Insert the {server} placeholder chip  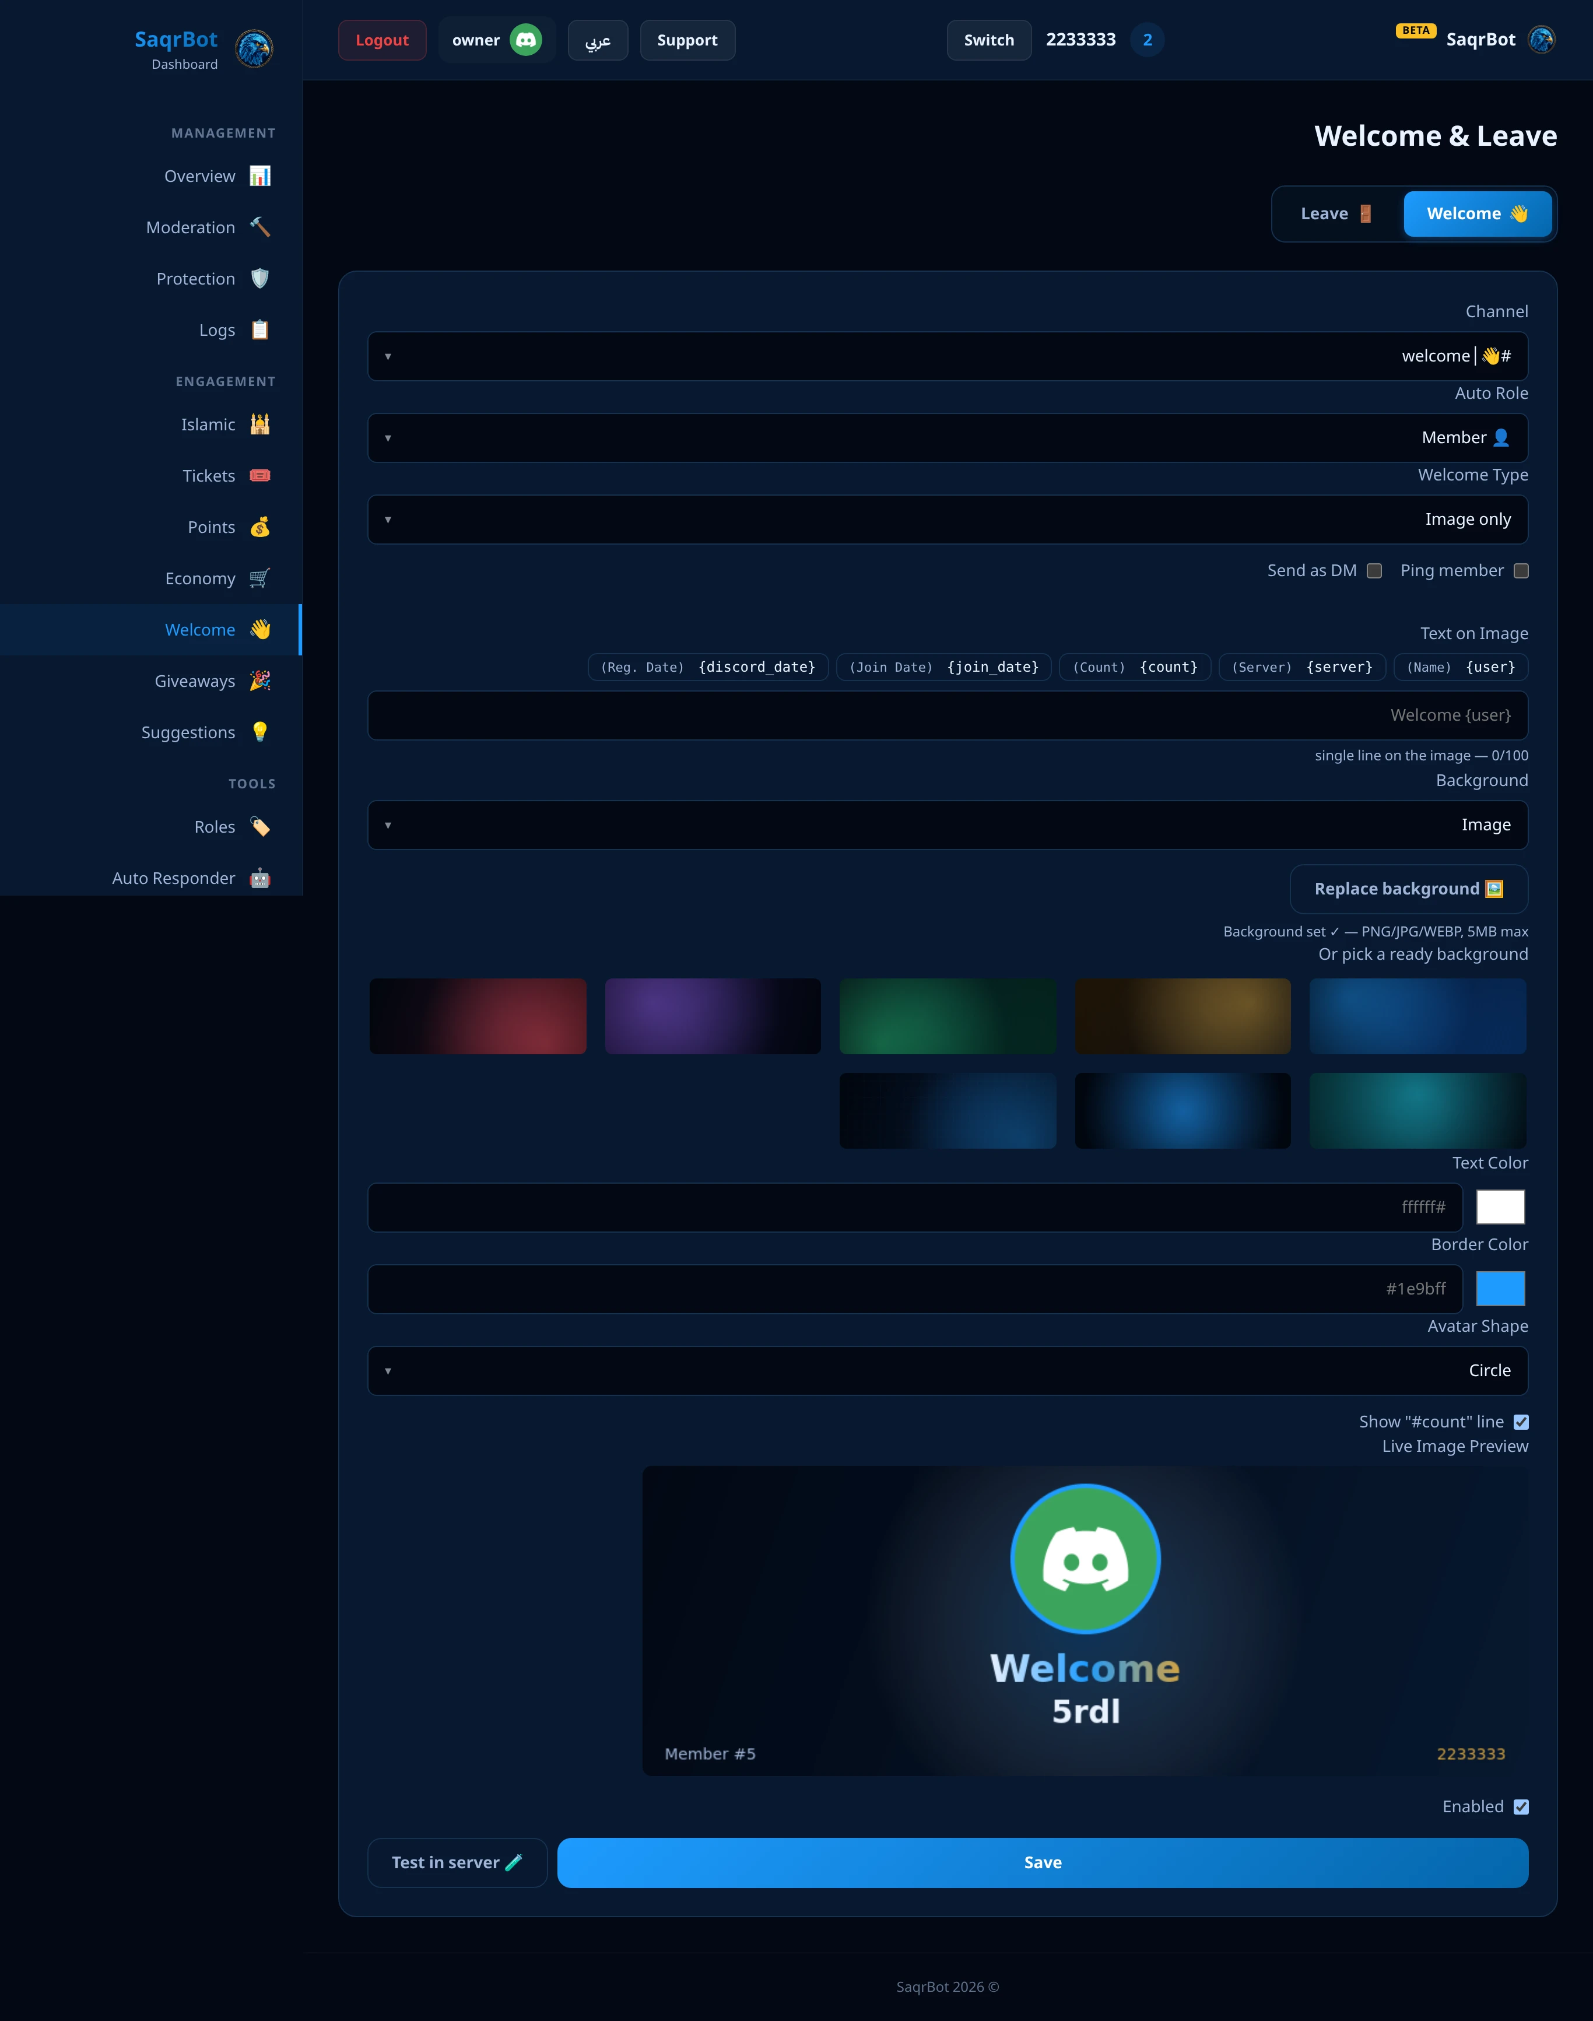[1302, 668]
